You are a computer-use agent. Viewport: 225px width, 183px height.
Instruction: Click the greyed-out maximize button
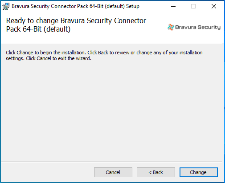193,6
